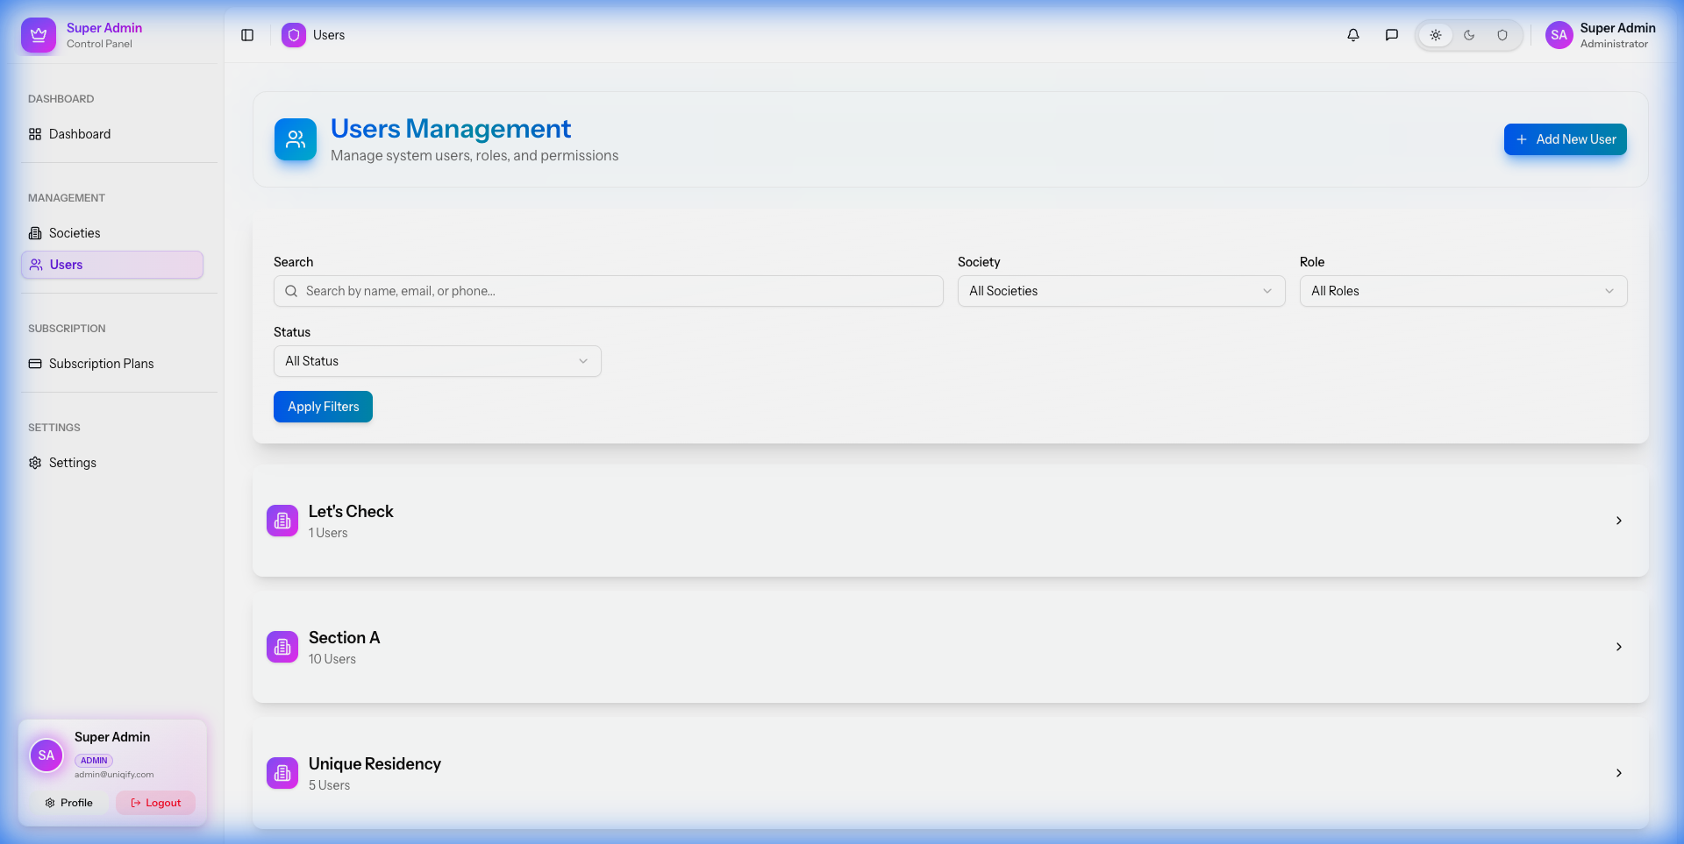Screen dimensions: 1684x844
Task: Click the Users breadcrumb label
Action: (329, 35)
